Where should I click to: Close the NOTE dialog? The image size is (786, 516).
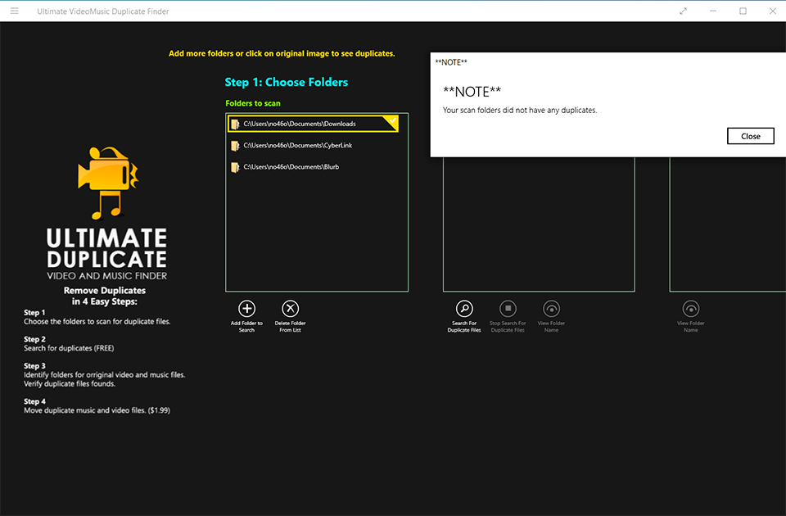(750, 136)
